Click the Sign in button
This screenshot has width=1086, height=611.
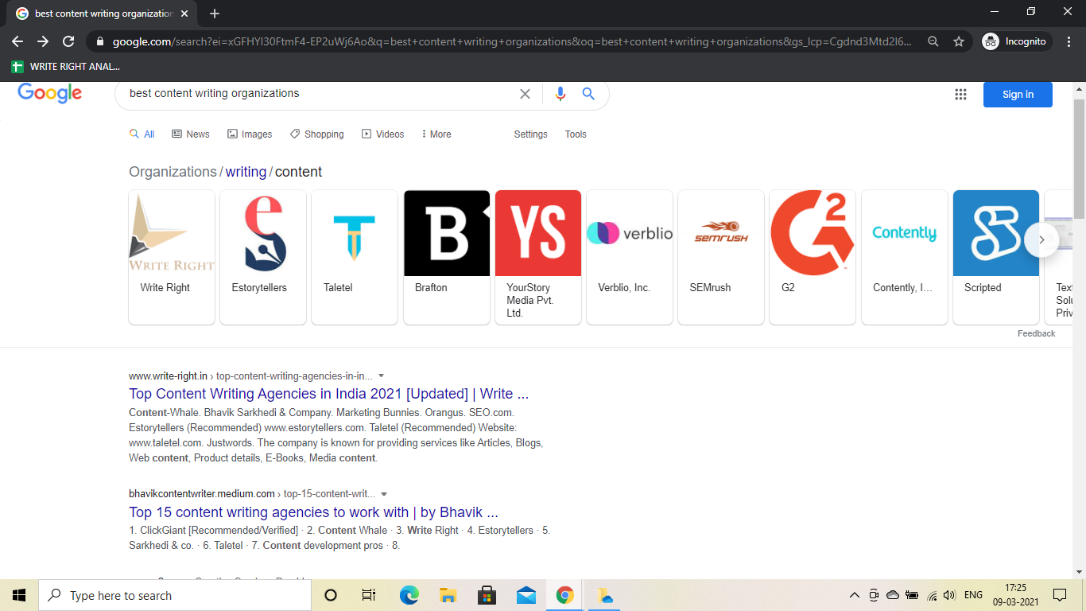[1018, 95]
